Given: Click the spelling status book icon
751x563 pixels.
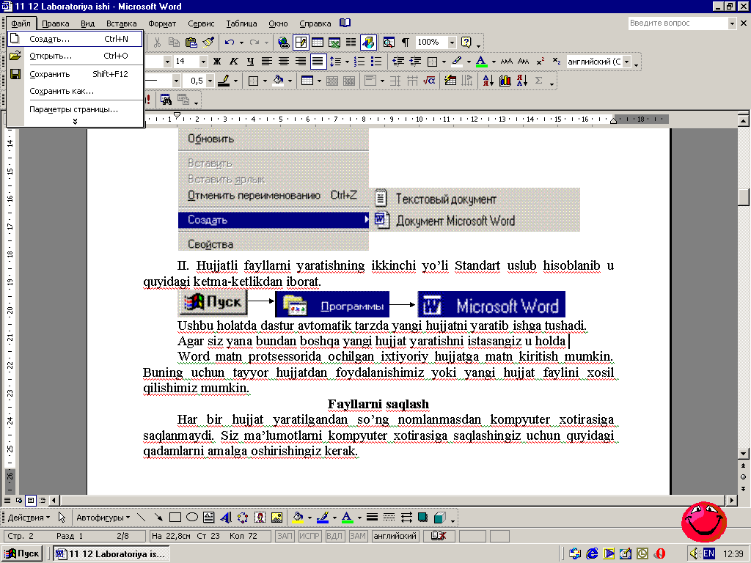Looking at the screenshot, I should 439,536.
